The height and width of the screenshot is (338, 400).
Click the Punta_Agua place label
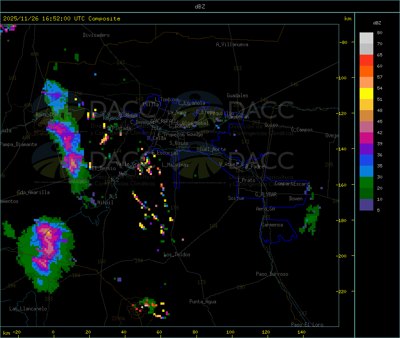tap(203, 302)
